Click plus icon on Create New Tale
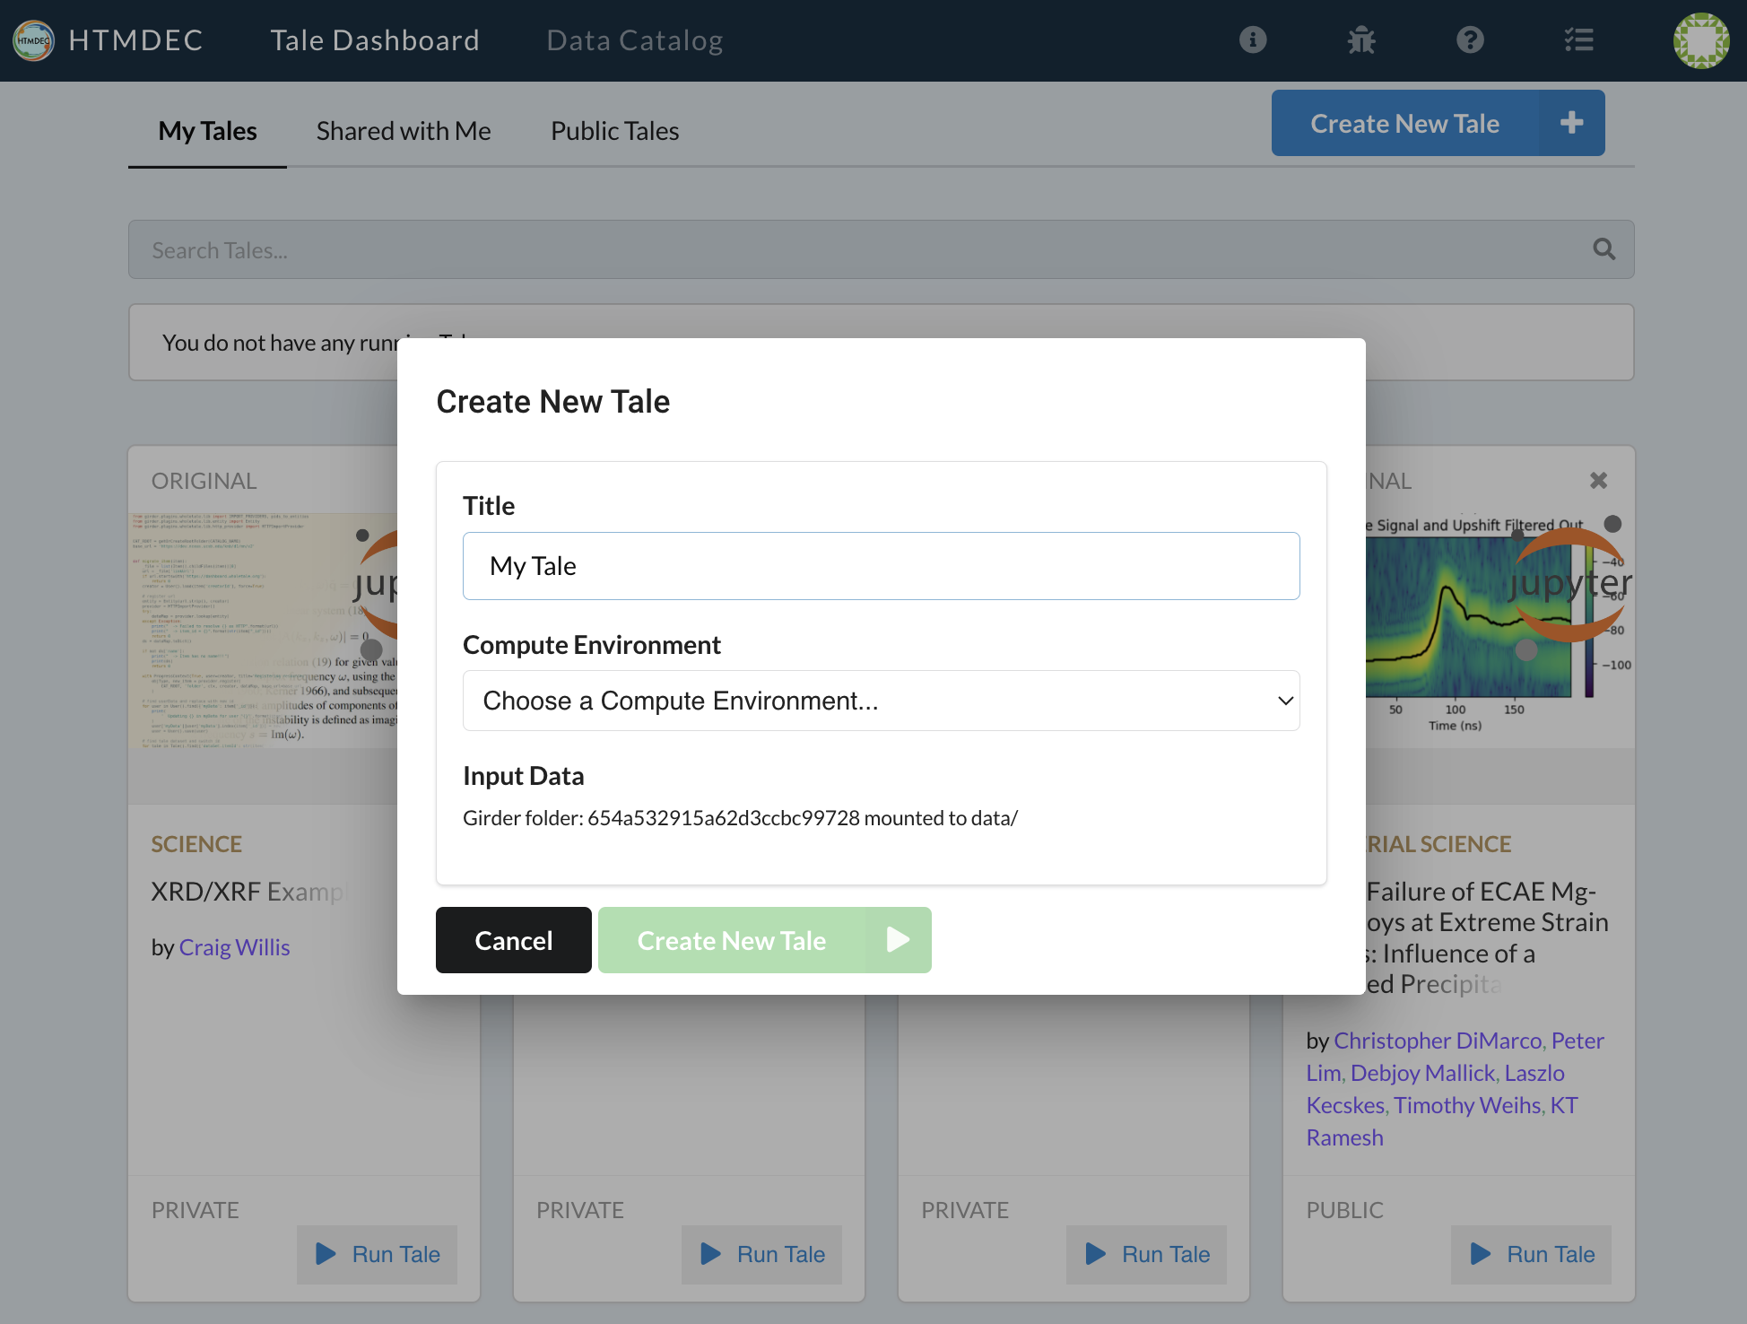Viewport: 1747px width, 1324px height. (1571, 123)
